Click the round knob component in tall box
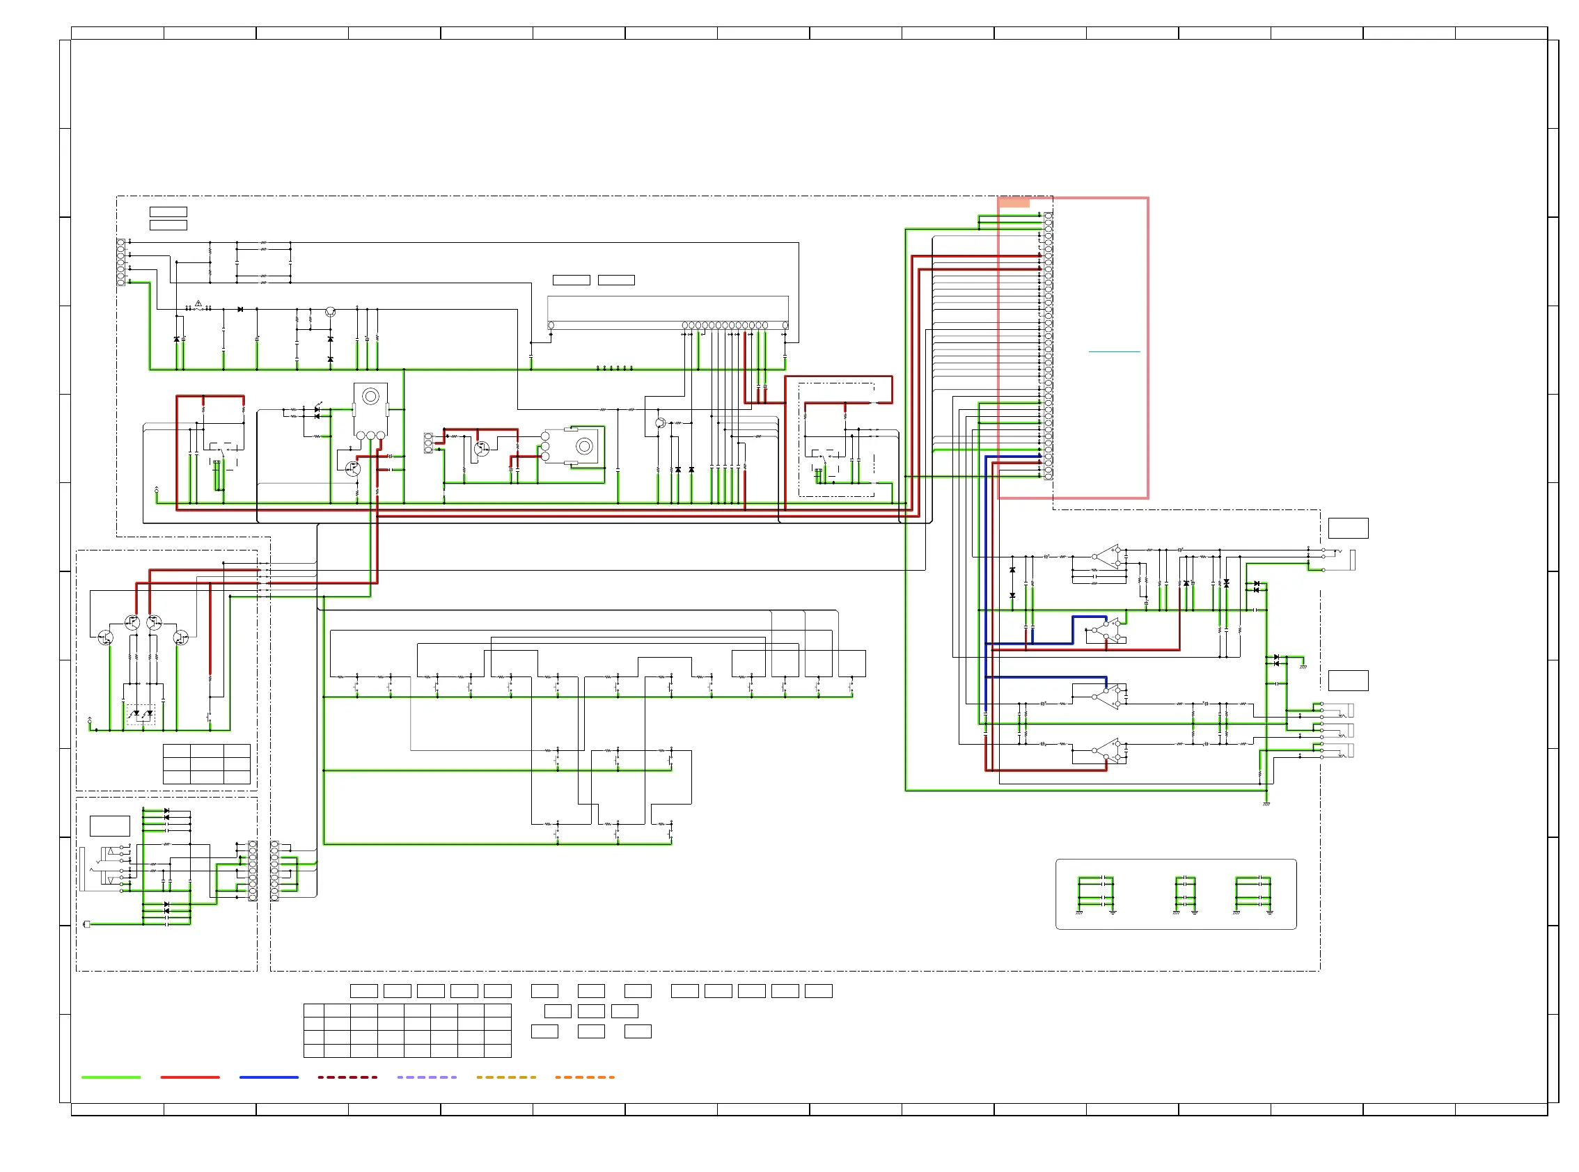 point(370,397)
